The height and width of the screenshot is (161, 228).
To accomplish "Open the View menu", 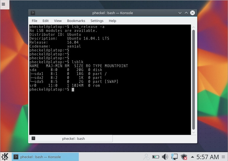I will tap(58, 21).
